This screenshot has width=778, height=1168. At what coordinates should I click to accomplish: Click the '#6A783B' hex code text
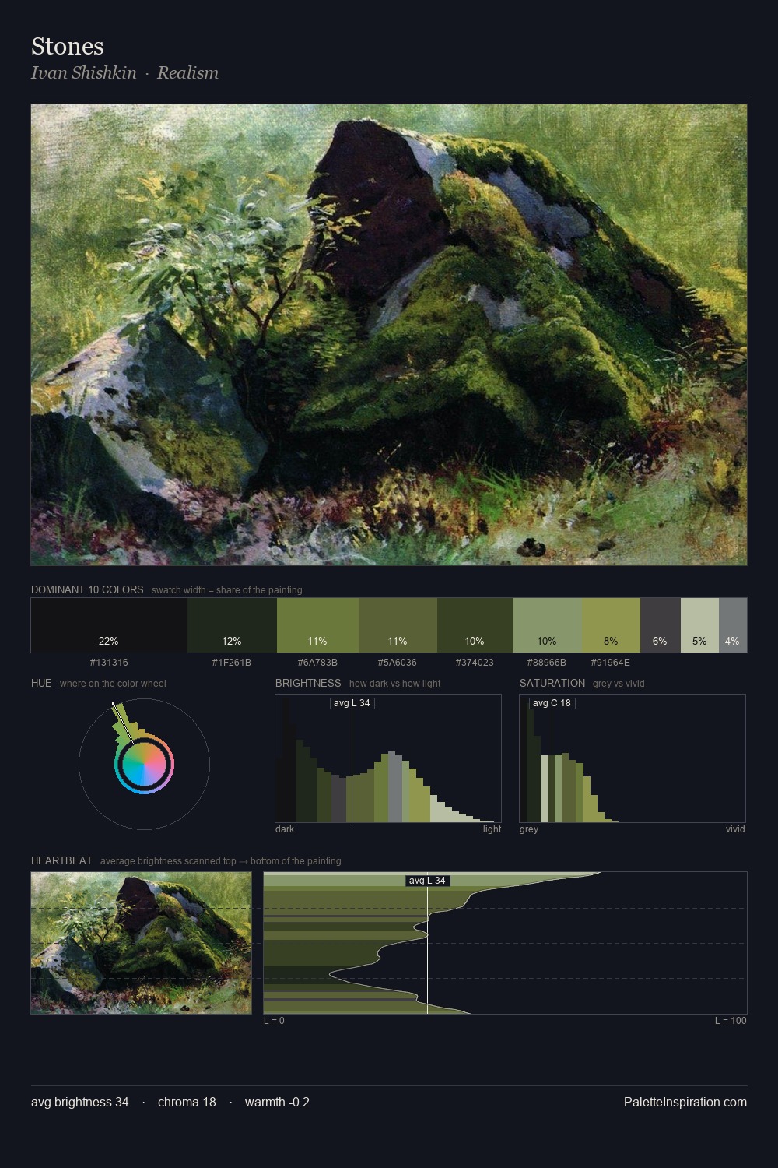317,663
